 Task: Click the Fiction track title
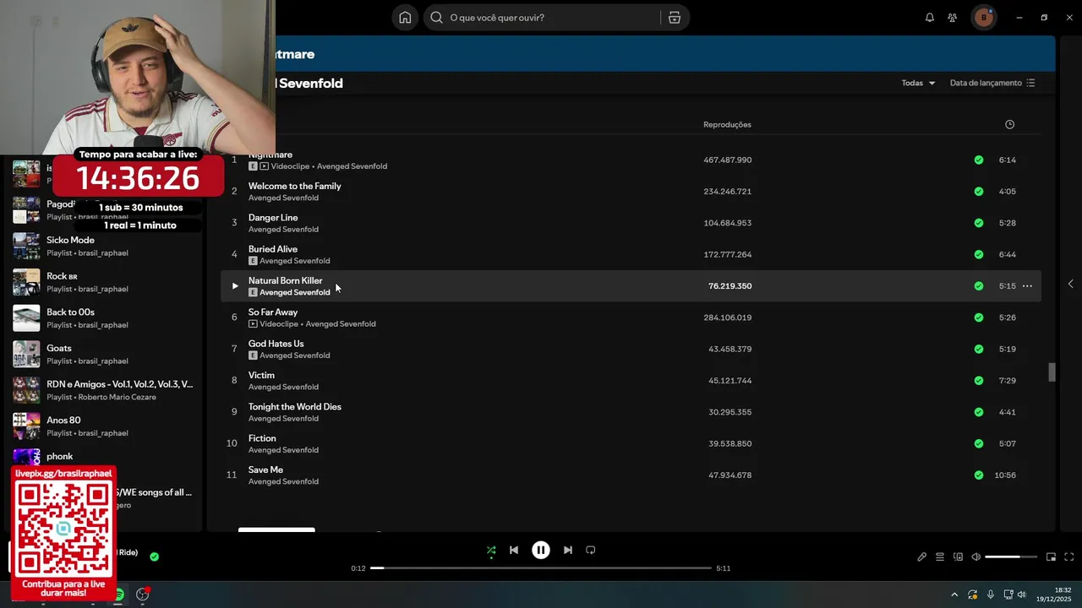tap(262, 438)
